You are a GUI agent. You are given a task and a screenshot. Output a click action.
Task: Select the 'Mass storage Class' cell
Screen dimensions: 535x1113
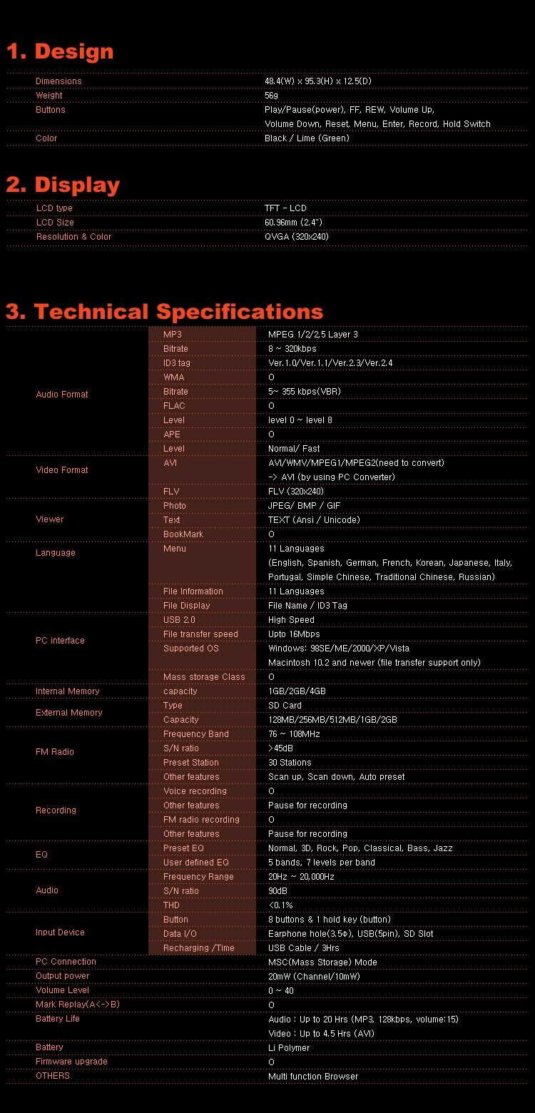(x=202, y=677)
